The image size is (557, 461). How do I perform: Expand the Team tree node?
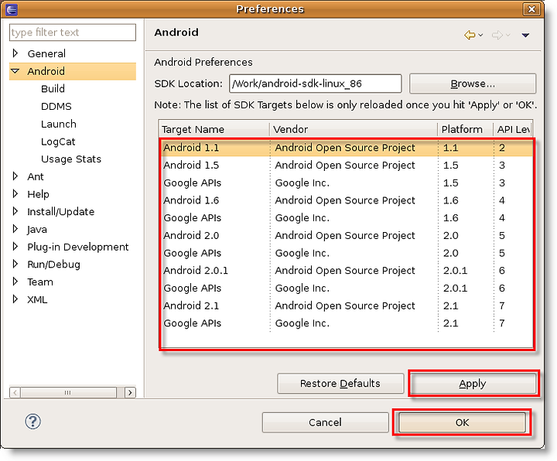click(15, 282)
